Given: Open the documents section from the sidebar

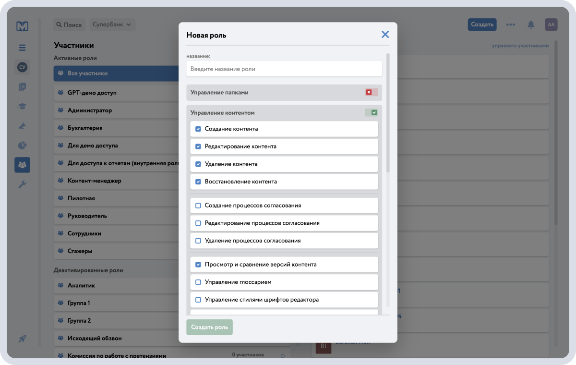Looking at the screenshot, I should tap(22, 86).
